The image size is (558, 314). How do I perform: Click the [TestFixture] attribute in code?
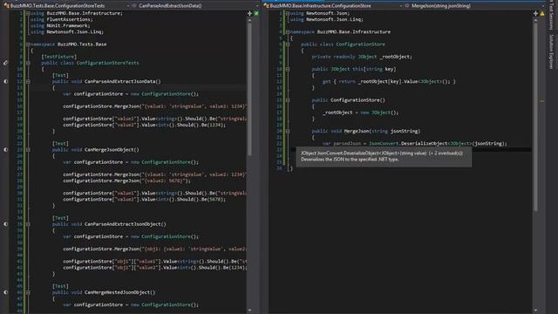tap(58, 57)
